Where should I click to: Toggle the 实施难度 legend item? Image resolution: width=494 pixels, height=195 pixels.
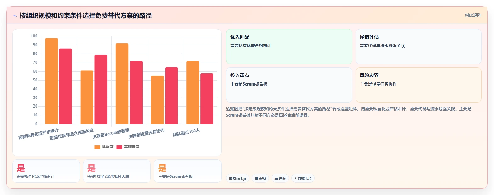(x=128, y=147)
